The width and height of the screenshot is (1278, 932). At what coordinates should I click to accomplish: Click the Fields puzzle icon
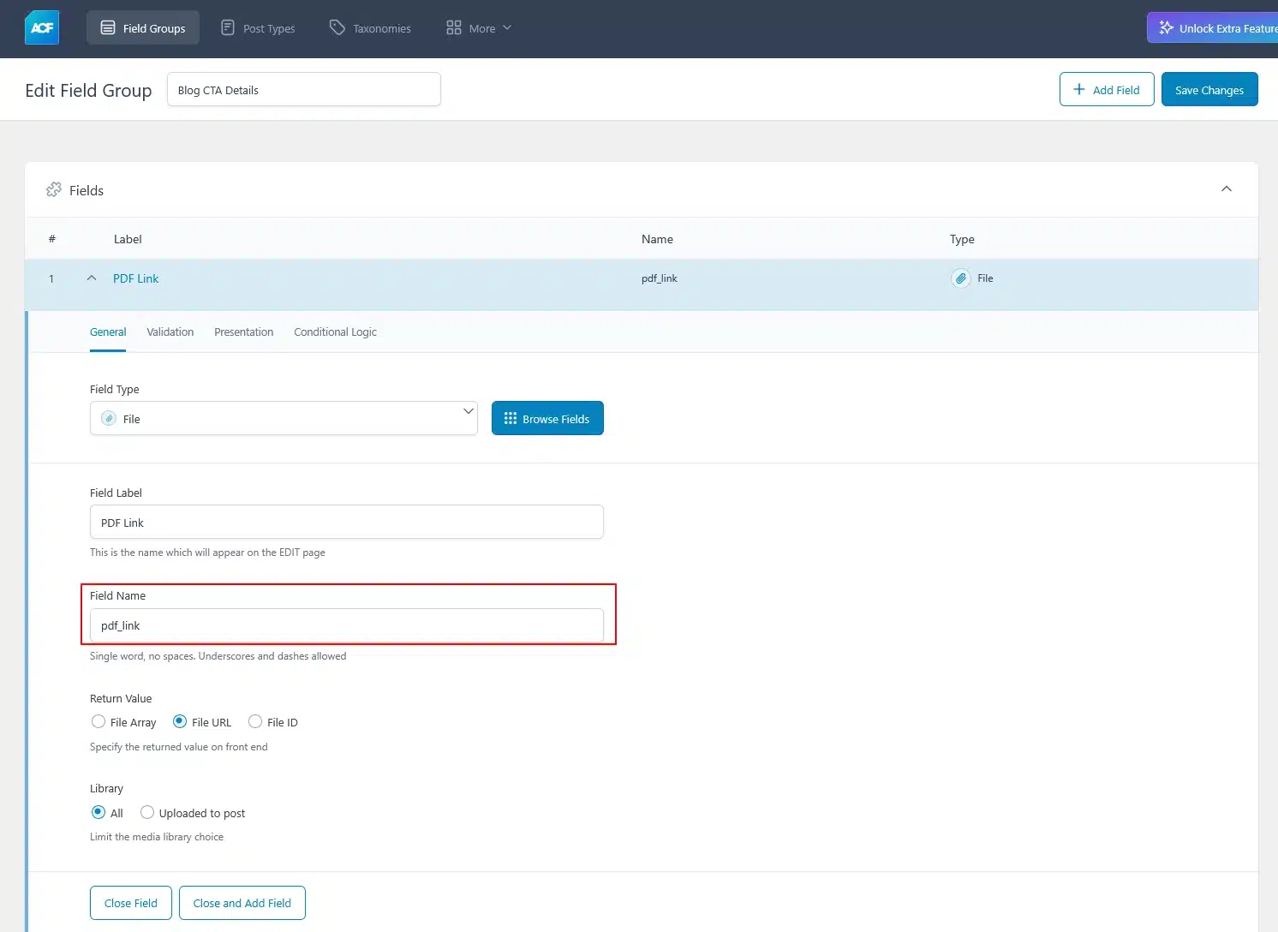[x=54, y=189]
